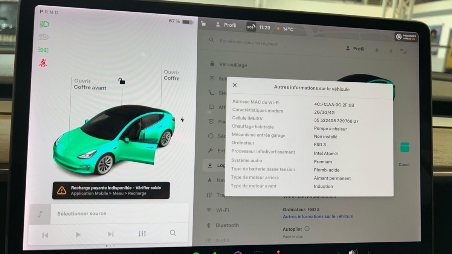Tap the info icon next to Autopilot
The width and height of the screenshot is (452, 254).
click(307, 228)
